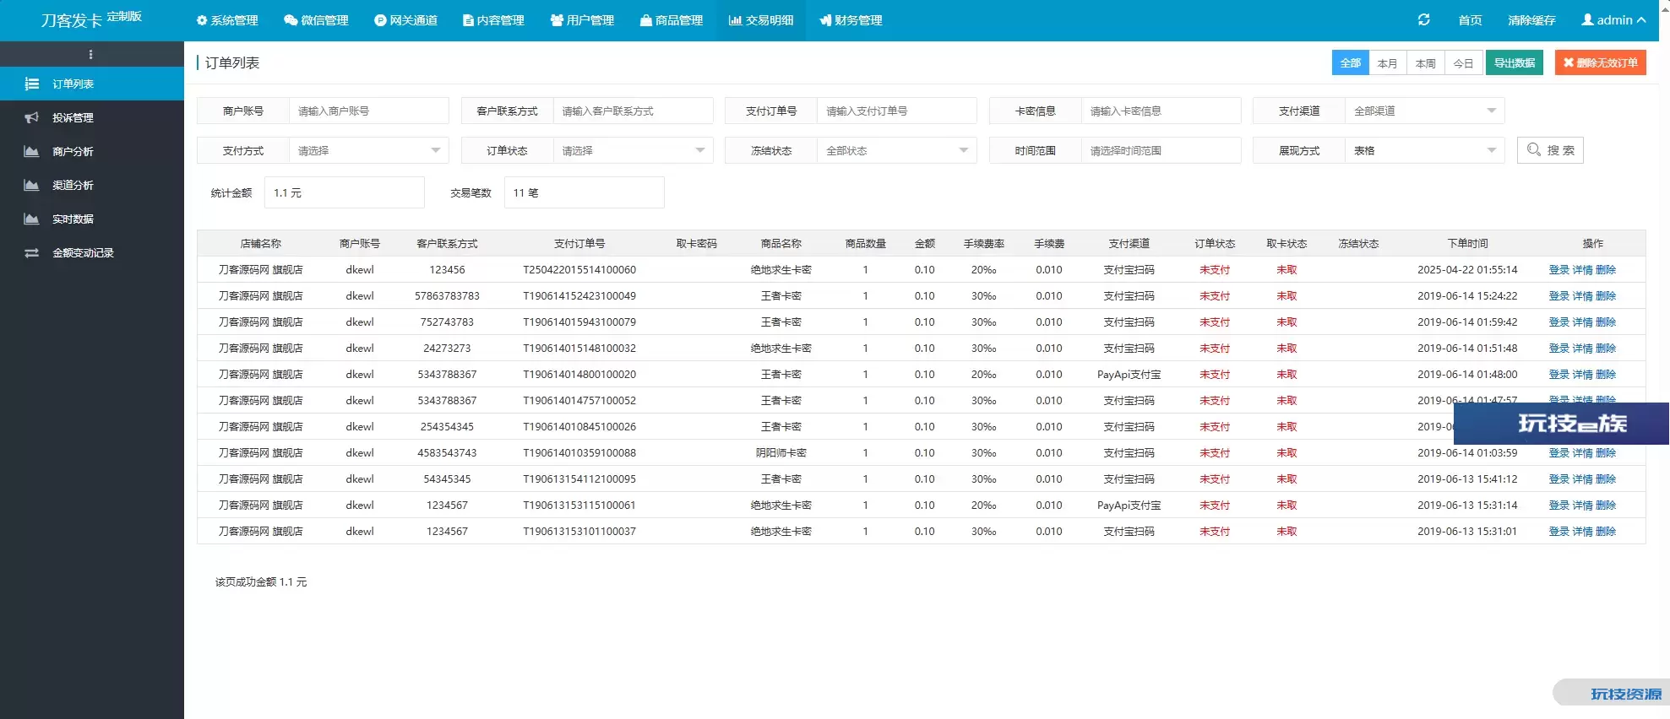Filter orders by 本月
Image resolution: width=1670 pixels, height=719 pixels.
point(1387,63)
